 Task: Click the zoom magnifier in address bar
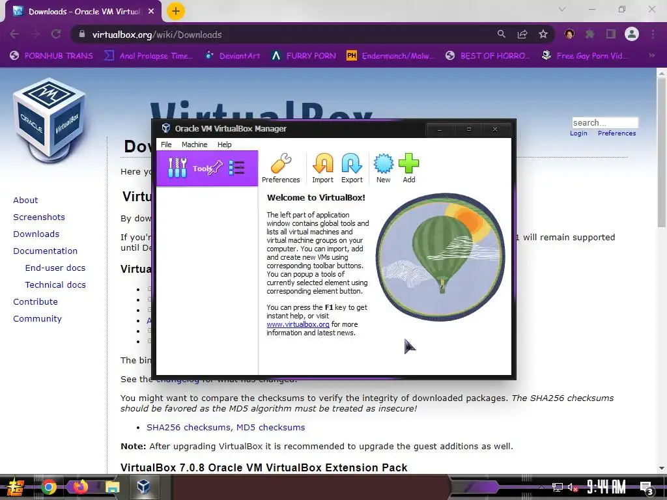502,34
